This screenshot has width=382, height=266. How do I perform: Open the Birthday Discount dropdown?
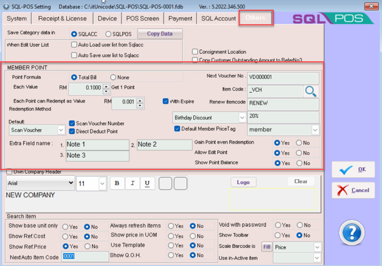242,118
